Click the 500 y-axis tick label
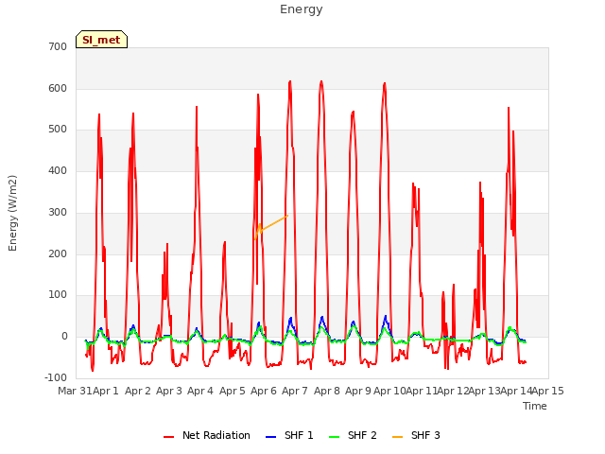 [x=58, y=130]
